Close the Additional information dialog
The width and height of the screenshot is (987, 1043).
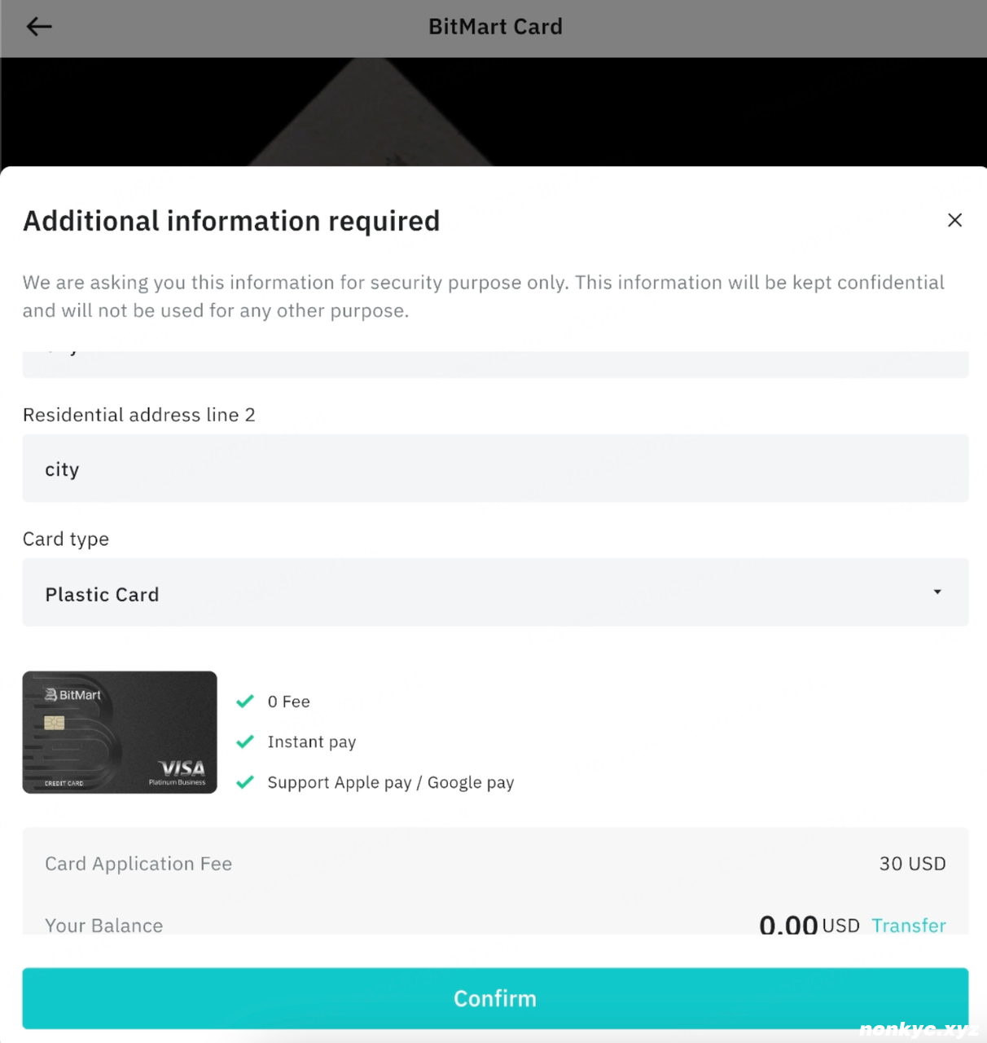(x=954, y=220)
